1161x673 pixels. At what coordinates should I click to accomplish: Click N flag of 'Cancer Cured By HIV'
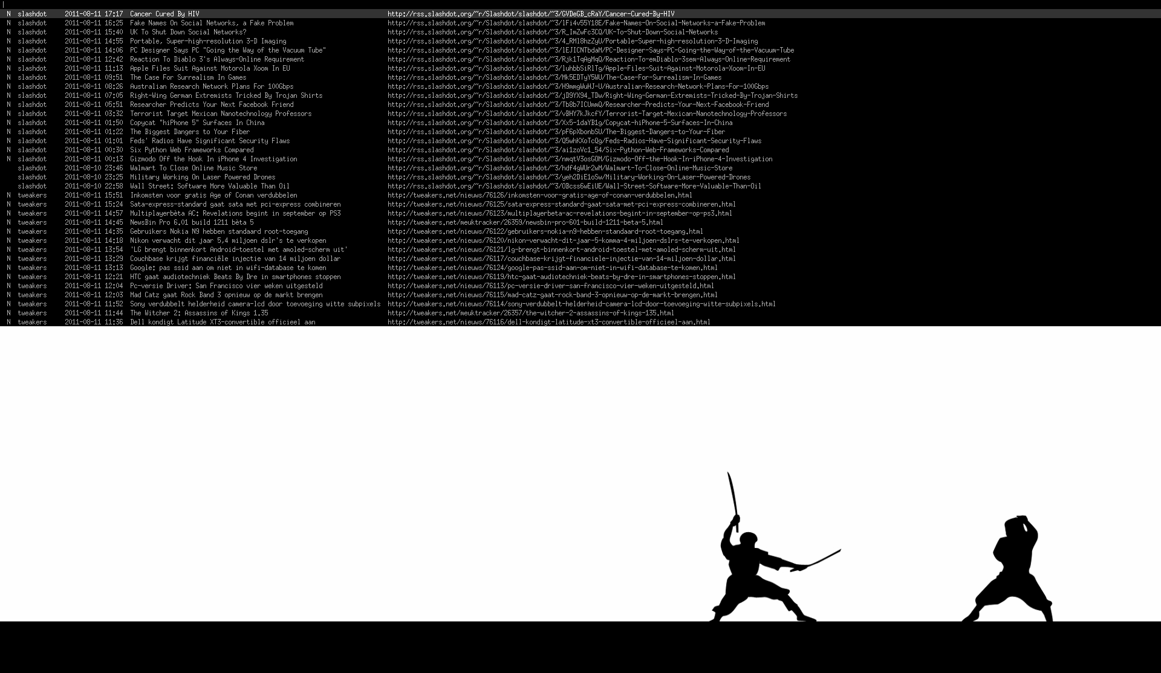(8, 14)
